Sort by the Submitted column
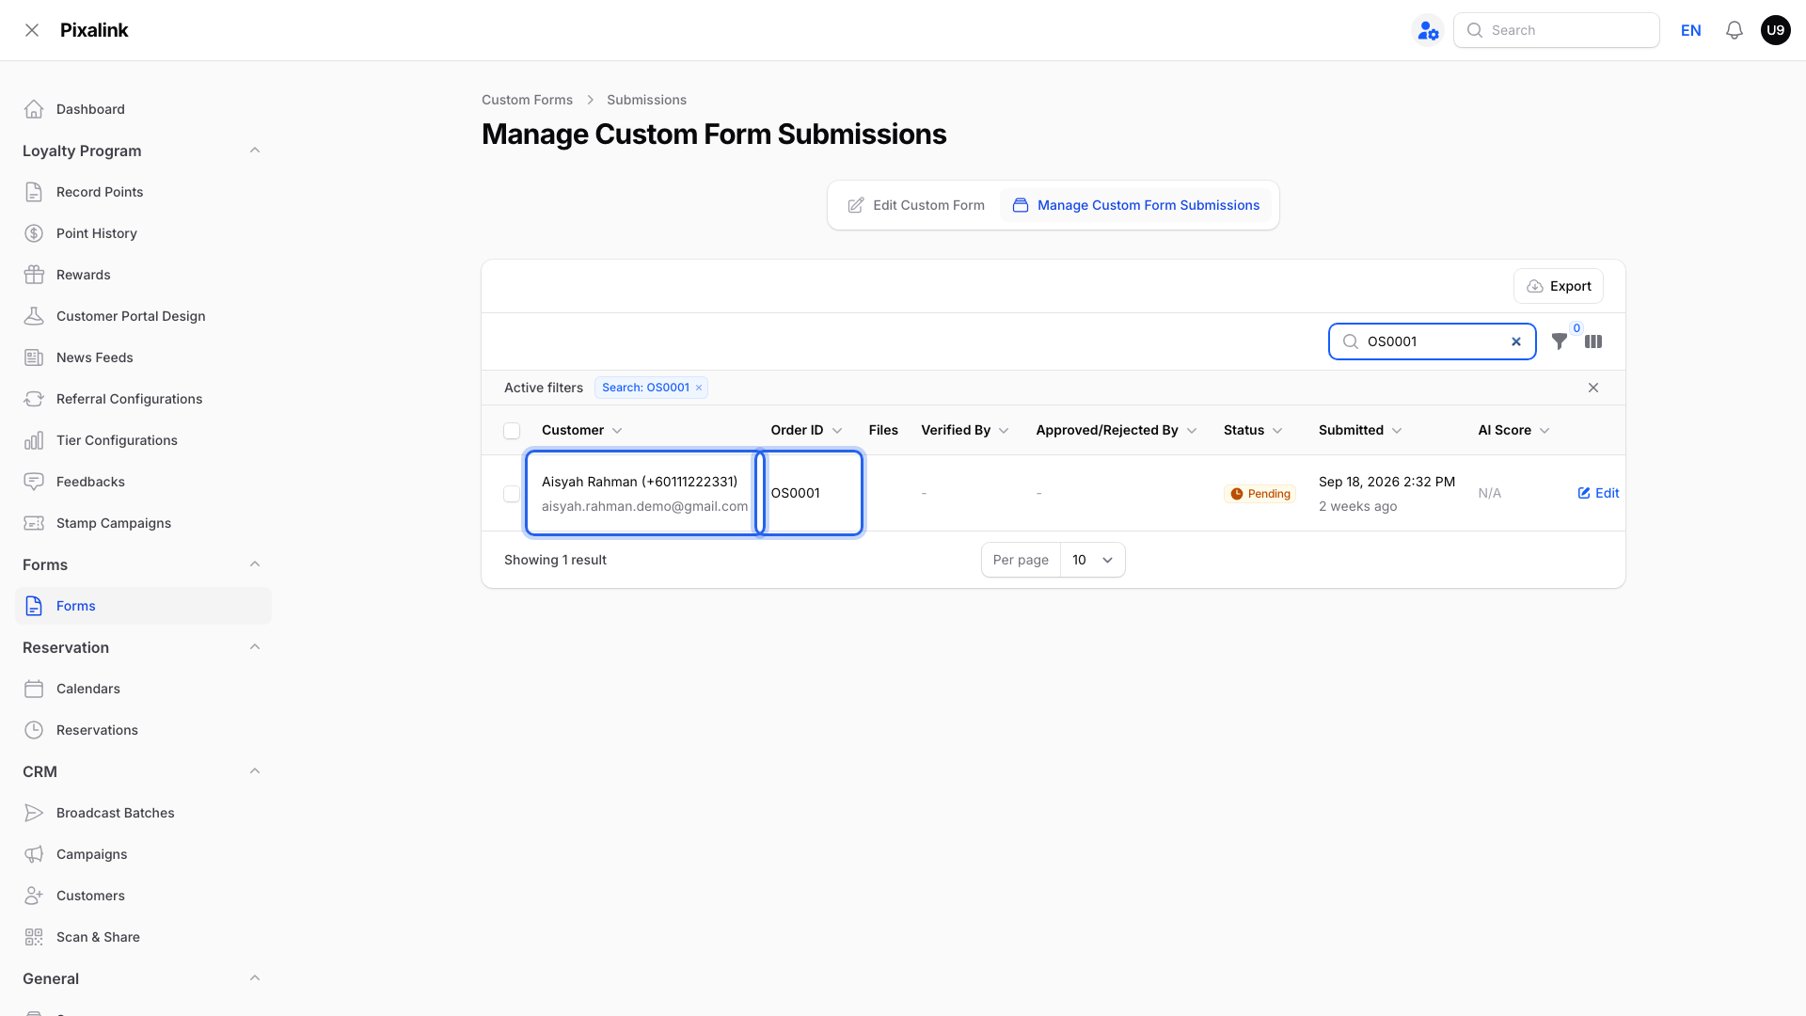 click(x=1360, y=430)
